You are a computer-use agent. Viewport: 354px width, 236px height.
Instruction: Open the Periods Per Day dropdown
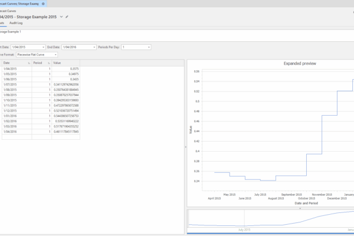tap(149, 47)
